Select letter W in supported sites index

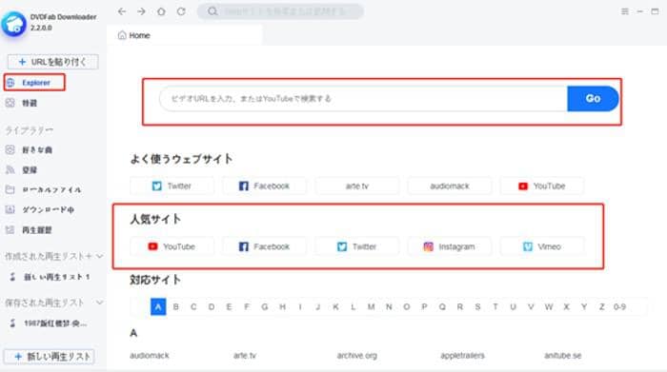549,306
